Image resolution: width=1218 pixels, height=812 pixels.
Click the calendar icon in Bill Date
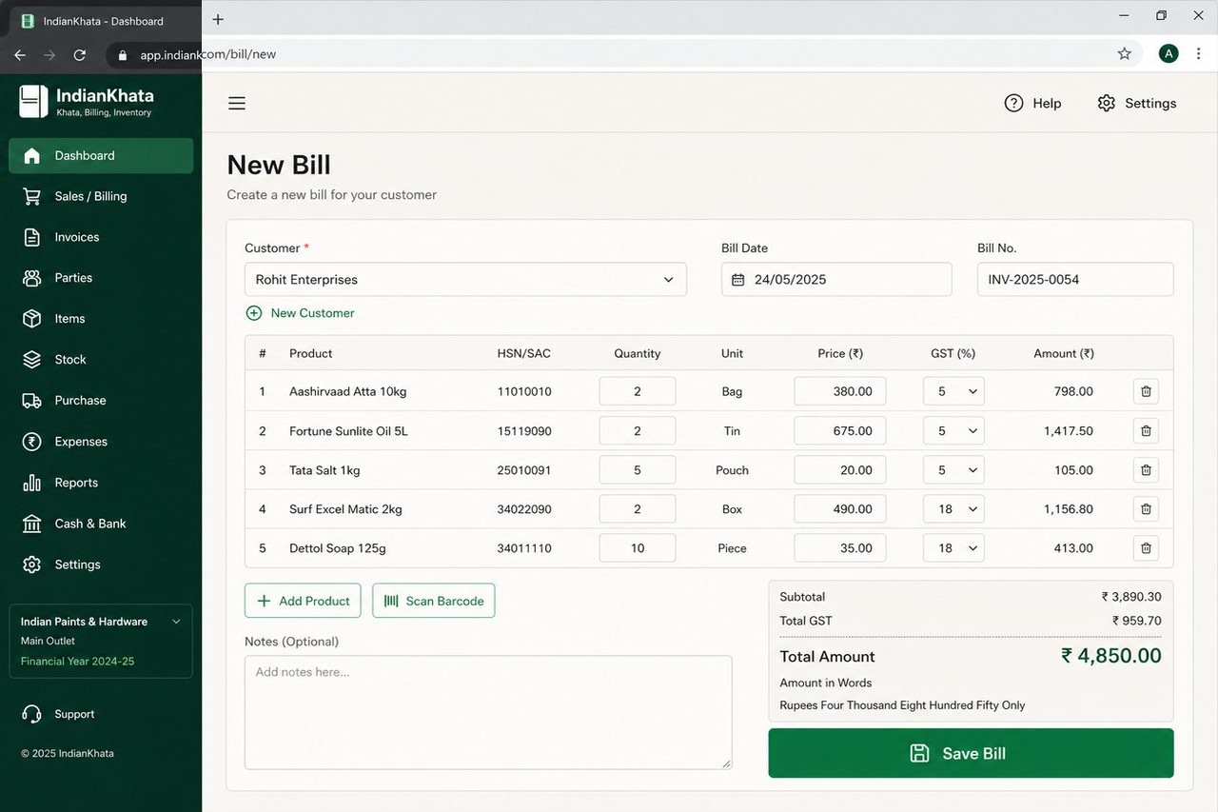[x=737, y=280]
